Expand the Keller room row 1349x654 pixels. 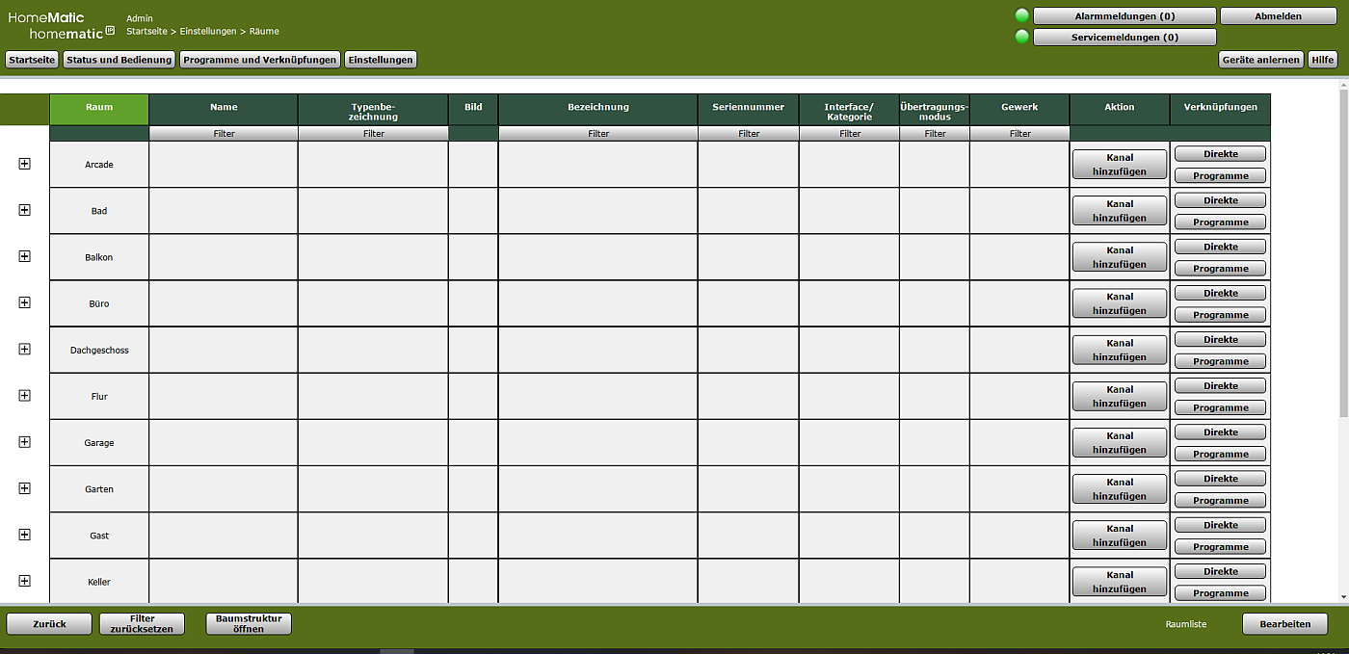tap(24, 581)
